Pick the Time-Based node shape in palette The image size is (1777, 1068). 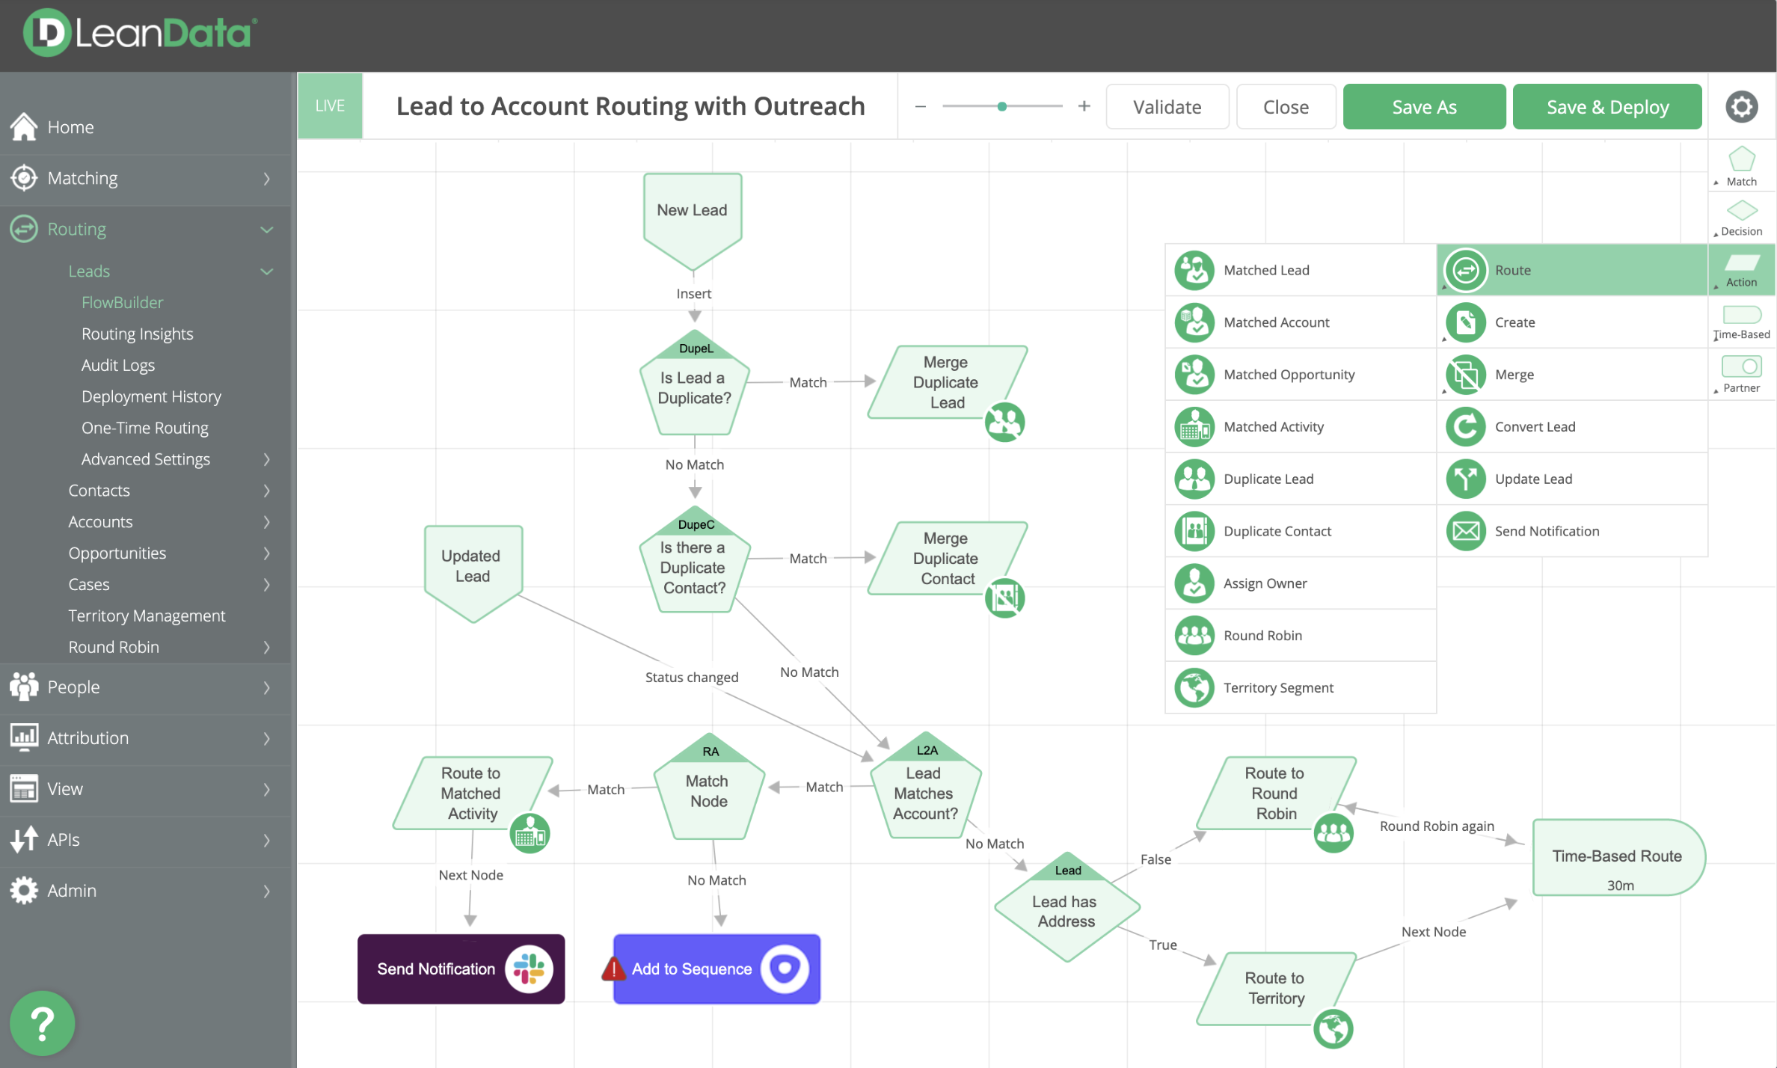click(1742, 315)
